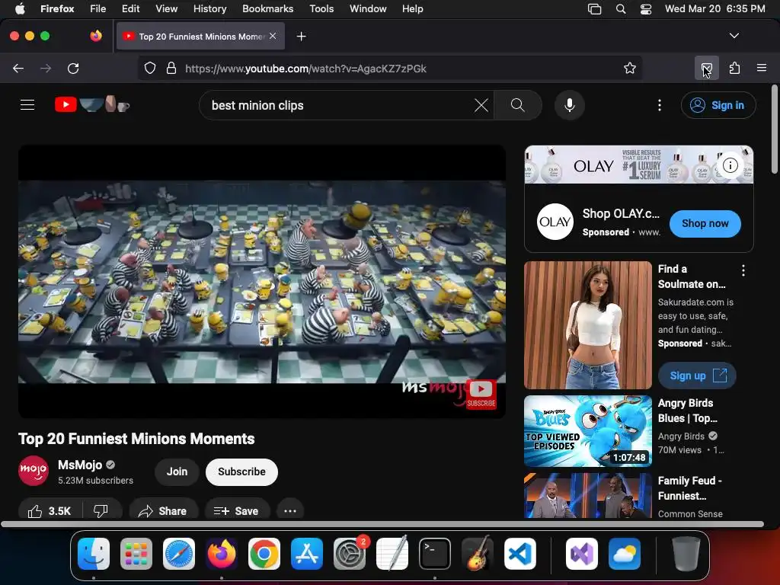Open the View menu
Viewport: 780px width, 585px height.
coord(166,8)
